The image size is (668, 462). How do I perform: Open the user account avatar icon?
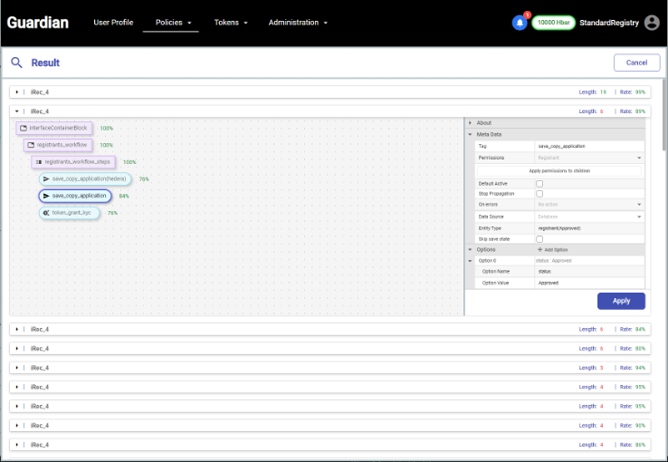pos(652,23)
